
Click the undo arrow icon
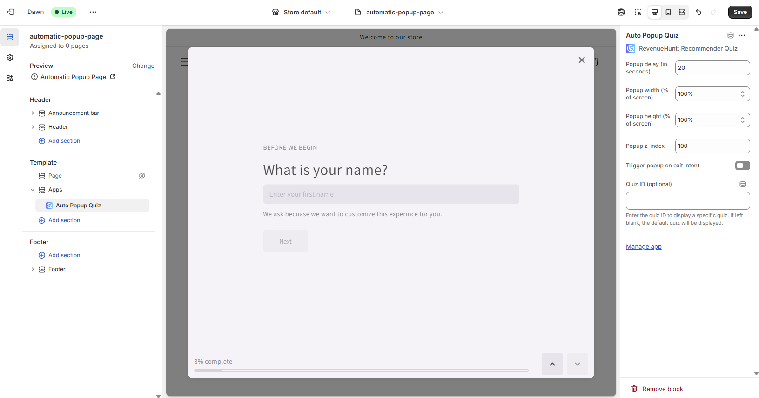click(699, 12)
